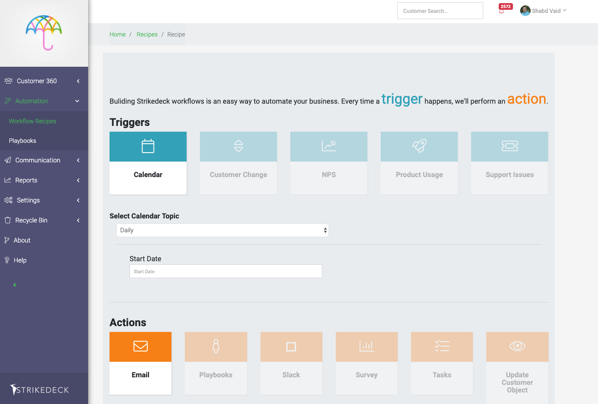Click the Shabd Vaid avatar picture
This screenshot has height=404, width=598.
click(525, 11)
